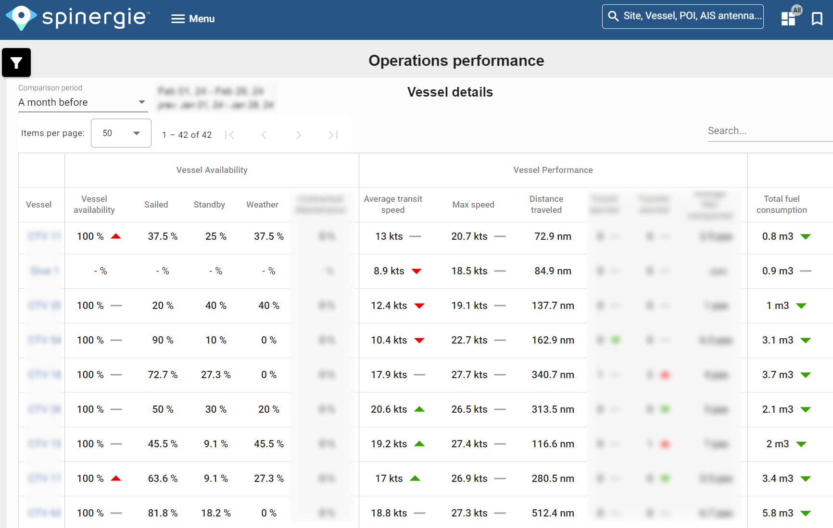Go to the previous page of vessels
This screenshot has height=528, width=833.
pyautogui.click(x=264, y=135)
